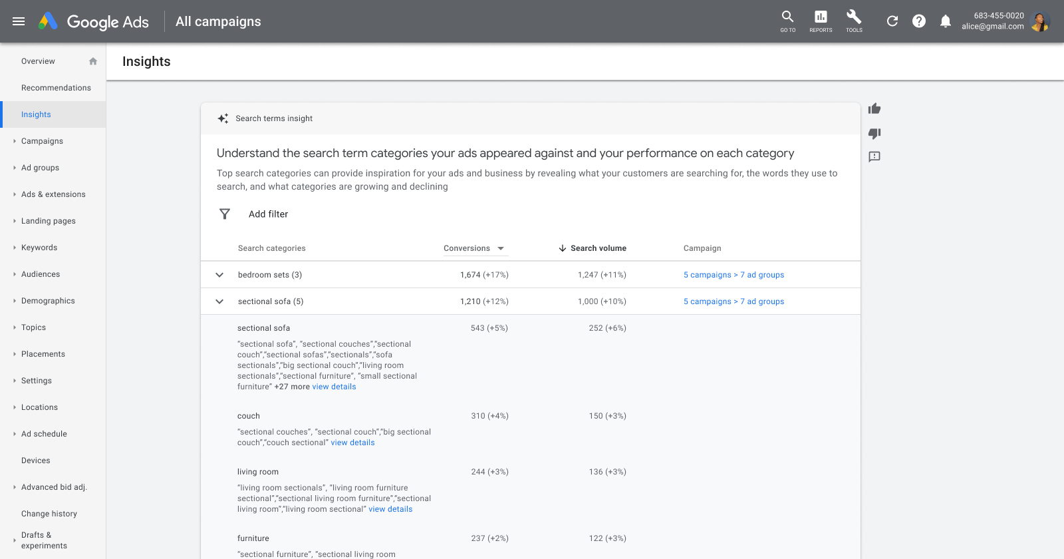Open the Help question mark icon
The image size is (1064, 559).
click(919, 21)
